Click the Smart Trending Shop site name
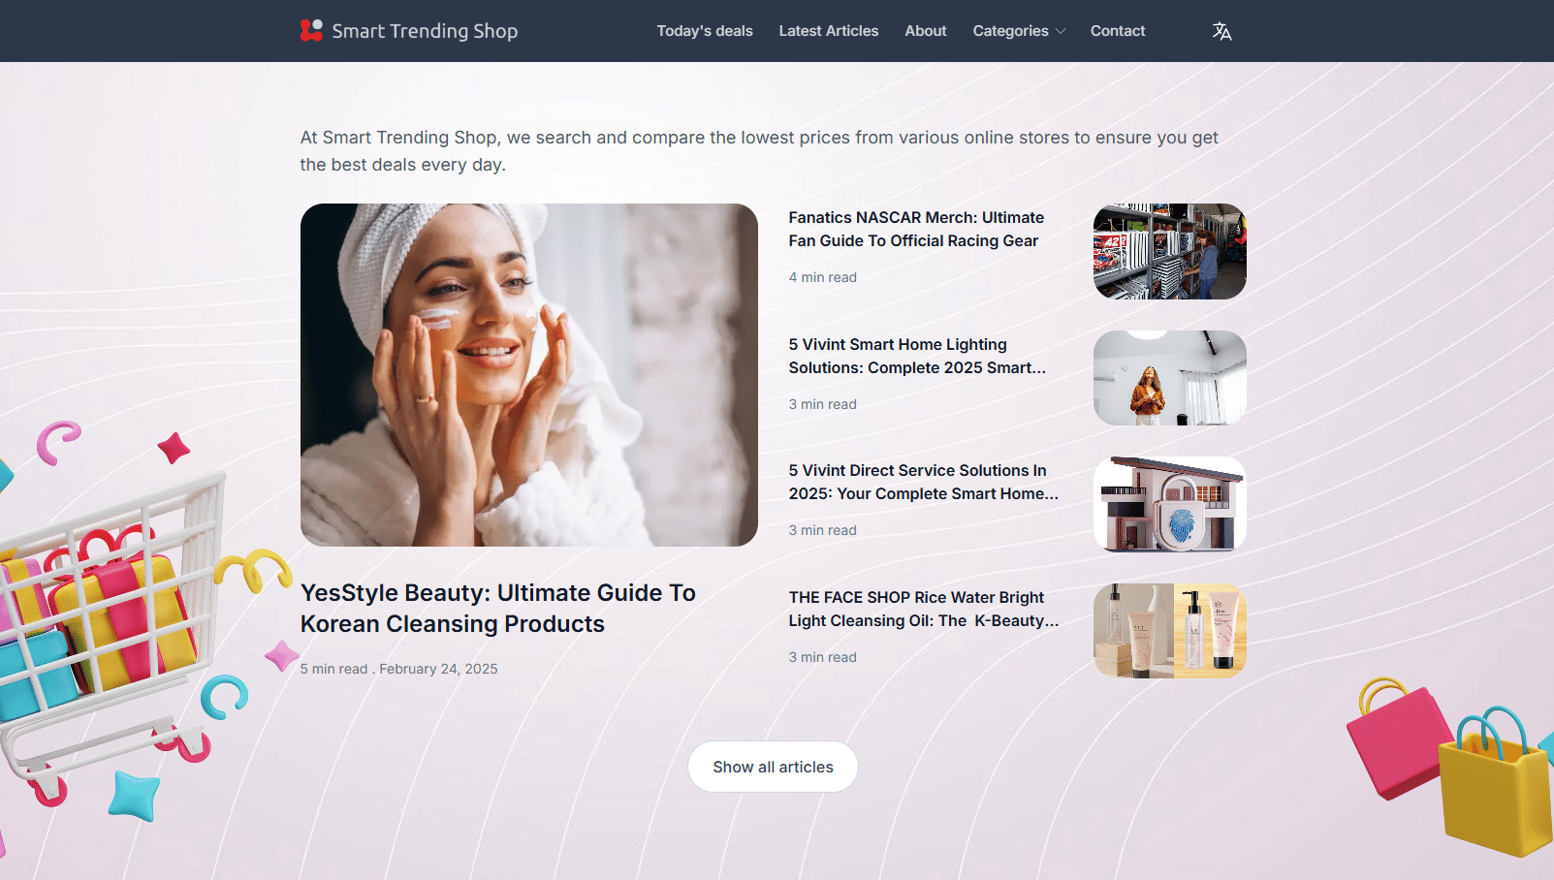1554x880 pixels. tap(425, 31)
